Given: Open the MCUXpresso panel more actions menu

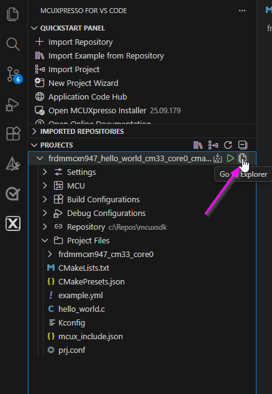Looking at the screenshot, I should click(x=242, y=11).
